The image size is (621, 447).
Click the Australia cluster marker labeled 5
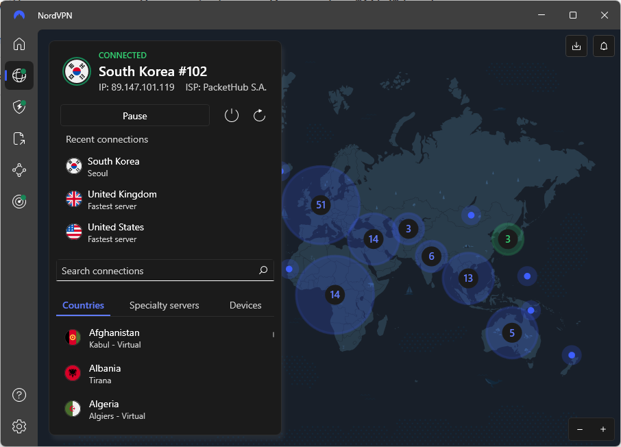pyautogui.click(x=512, y=333)
